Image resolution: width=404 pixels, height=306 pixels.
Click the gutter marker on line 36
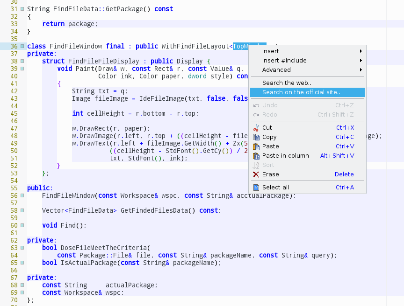pos(22,46)
